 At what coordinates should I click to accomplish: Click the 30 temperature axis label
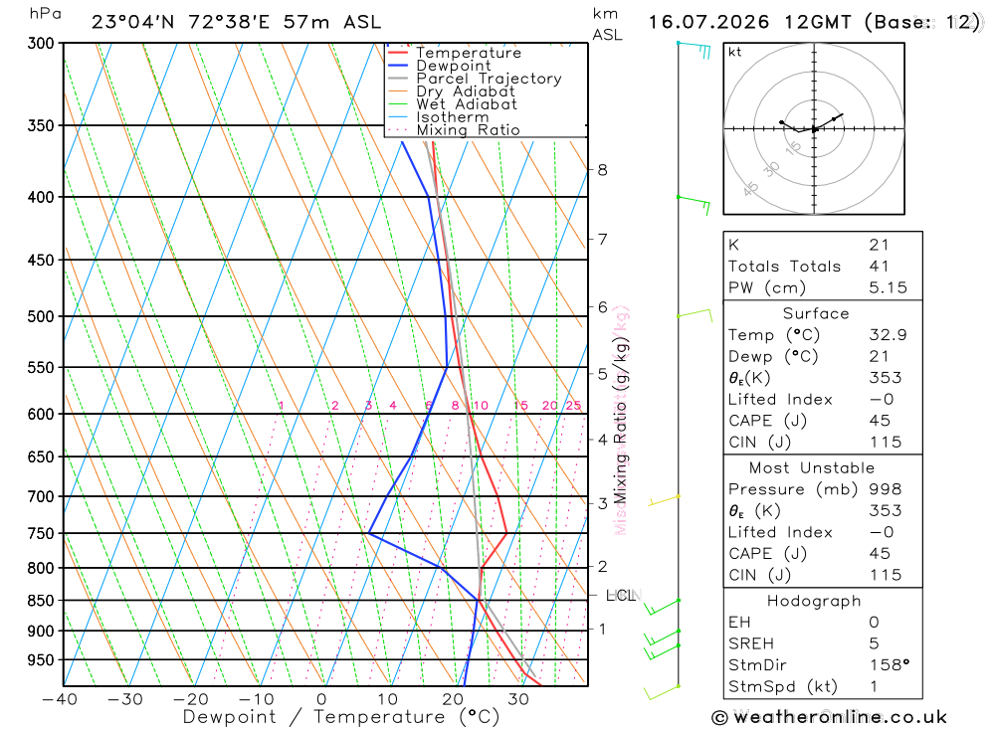pyautogui.click(x=518, y=699)
